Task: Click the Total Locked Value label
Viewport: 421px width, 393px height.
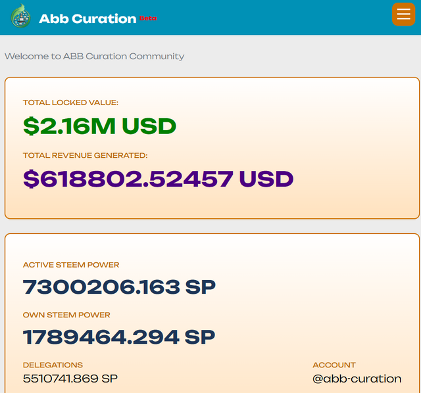Action: click(x=70, y=103)
